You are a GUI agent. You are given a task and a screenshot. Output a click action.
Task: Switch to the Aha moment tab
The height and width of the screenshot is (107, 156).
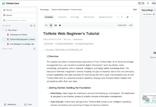[89, 17]
